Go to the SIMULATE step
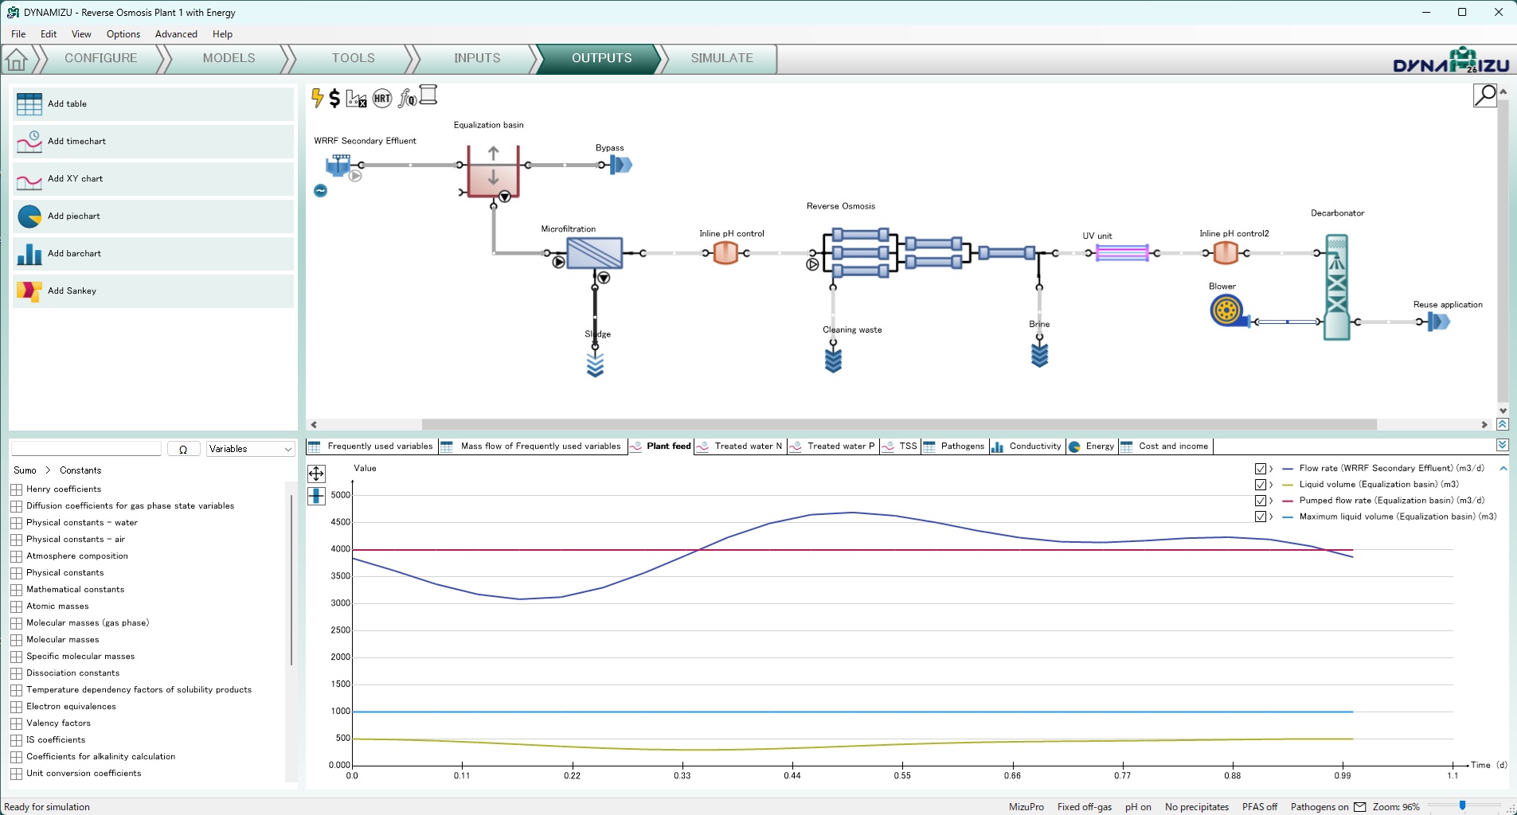Screen dimensions: 1517x815 point(721,58)
